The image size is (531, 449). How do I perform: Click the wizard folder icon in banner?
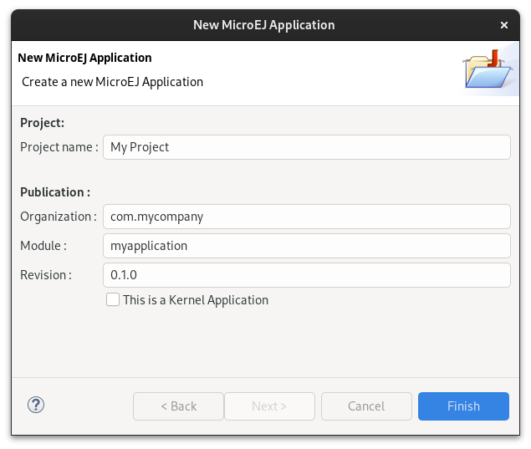tap(486, 71)
